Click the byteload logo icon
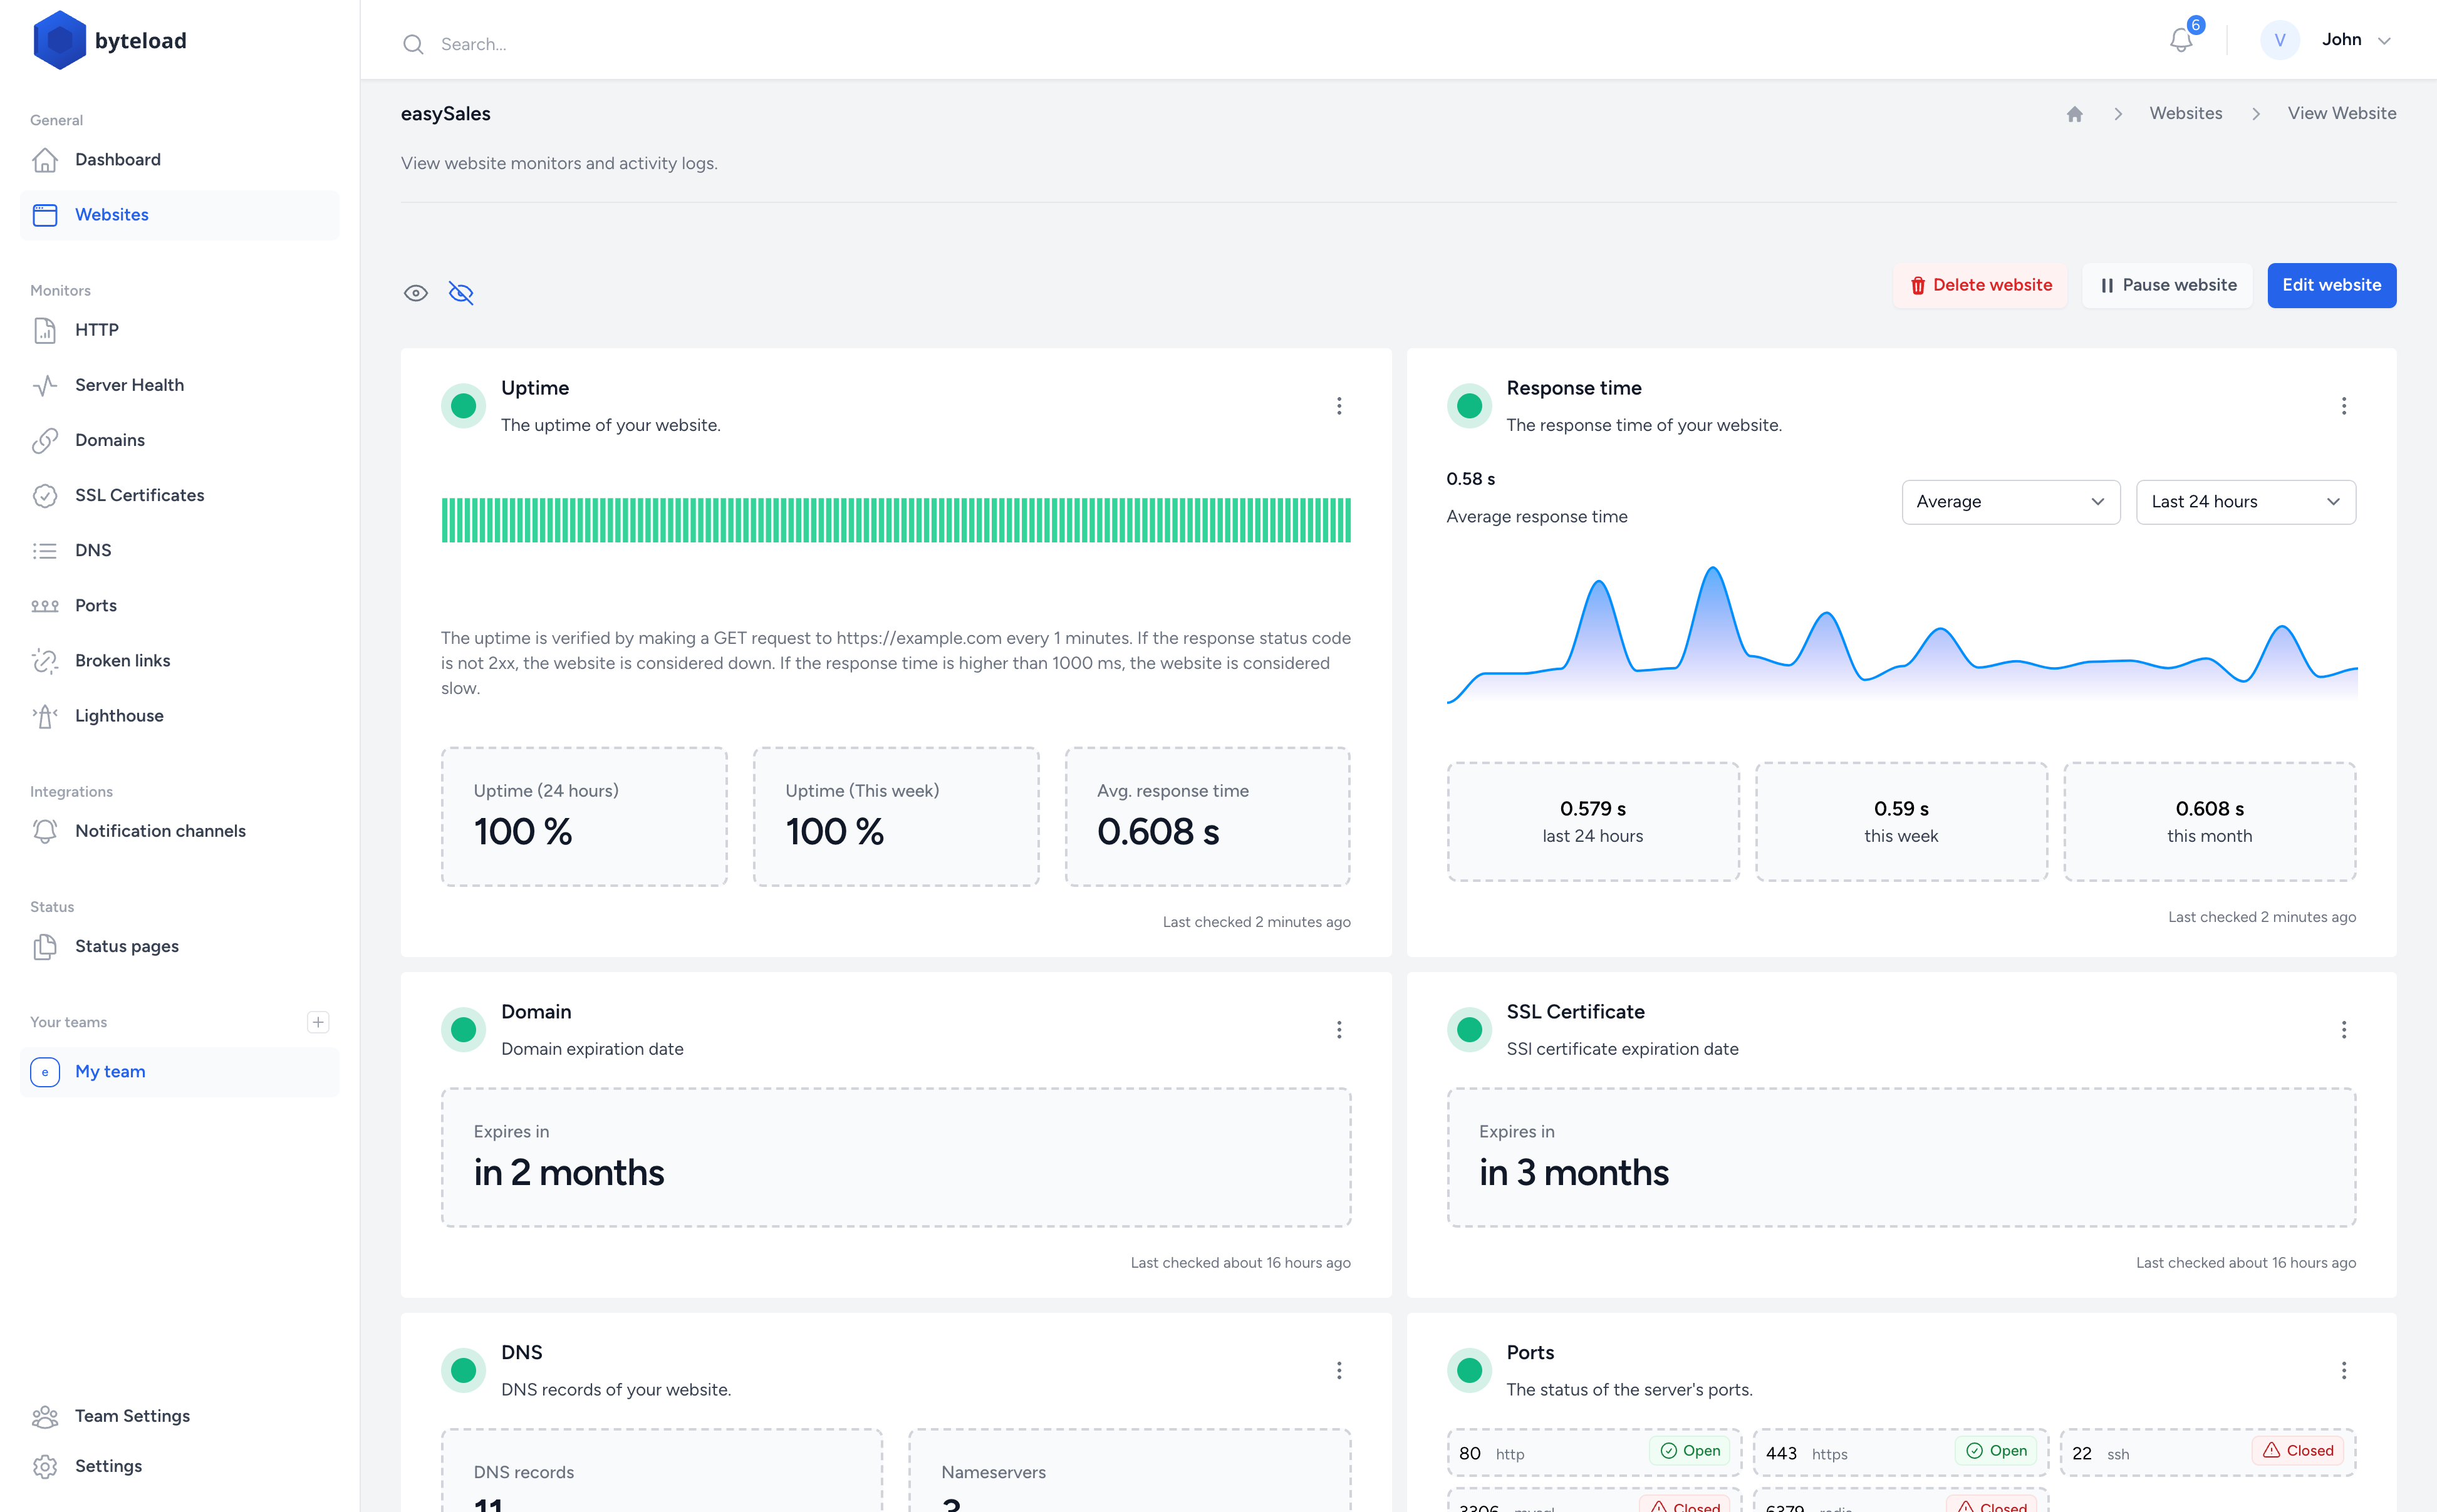The width and height of the screenshot is (2437, 1512). (60, 40)
